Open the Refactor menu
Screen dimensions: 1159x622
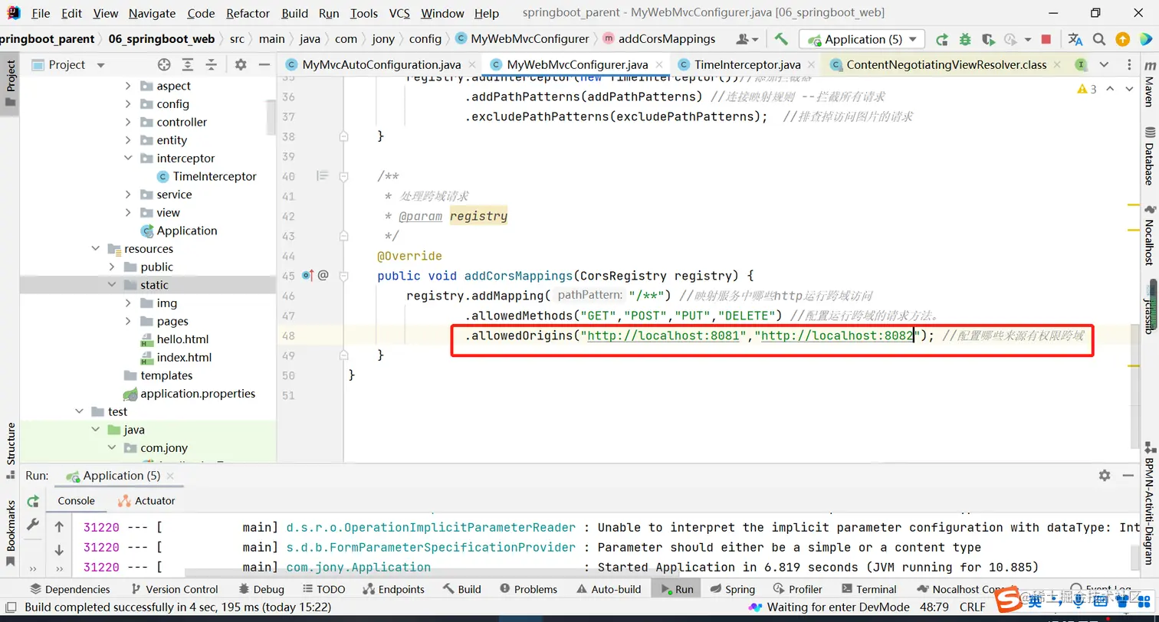pos(248,13)
